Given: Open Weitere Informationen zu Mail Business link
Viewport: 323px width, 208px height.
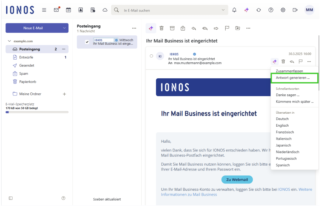Looking at the screenshot, I should [x=236, y=192].
